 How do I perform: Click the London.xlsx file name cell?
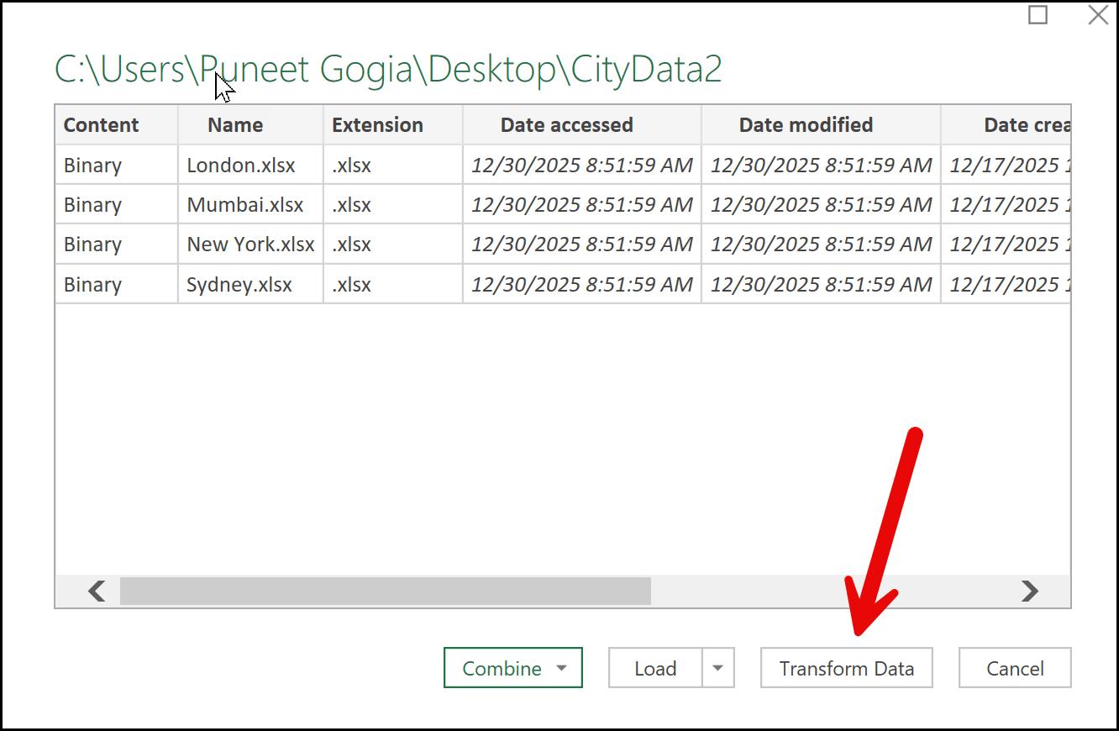pos(241,166)
